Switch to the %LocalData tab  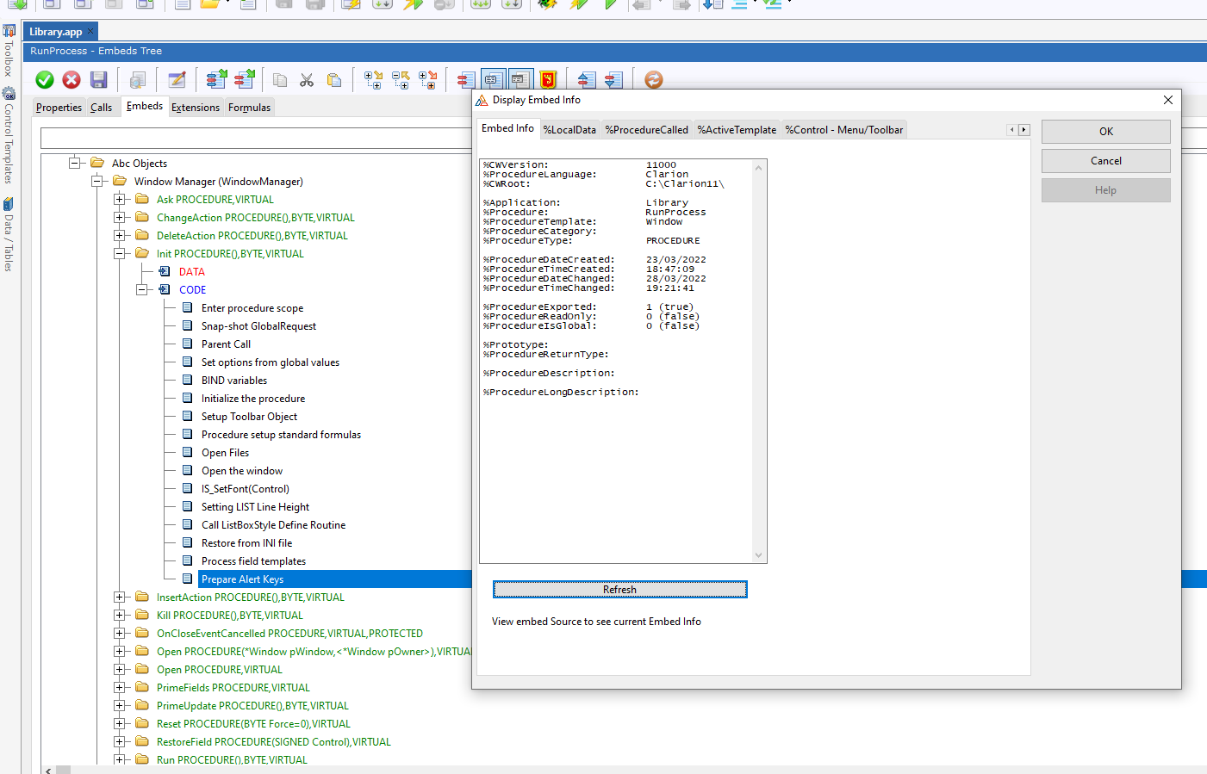click(x=569, y=130)
